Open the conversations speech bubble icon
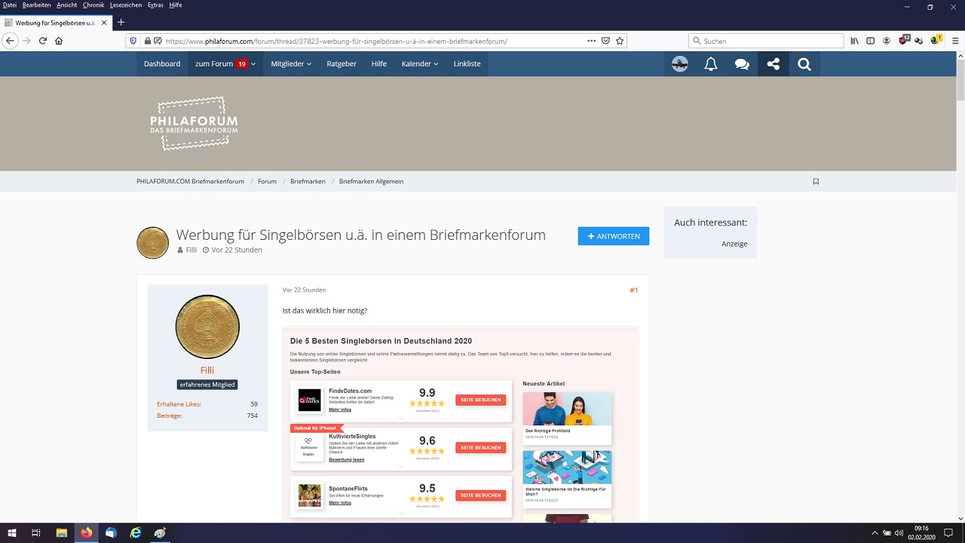Image resolution: width=965 pixels, height=543 pixels. (742, 64)
